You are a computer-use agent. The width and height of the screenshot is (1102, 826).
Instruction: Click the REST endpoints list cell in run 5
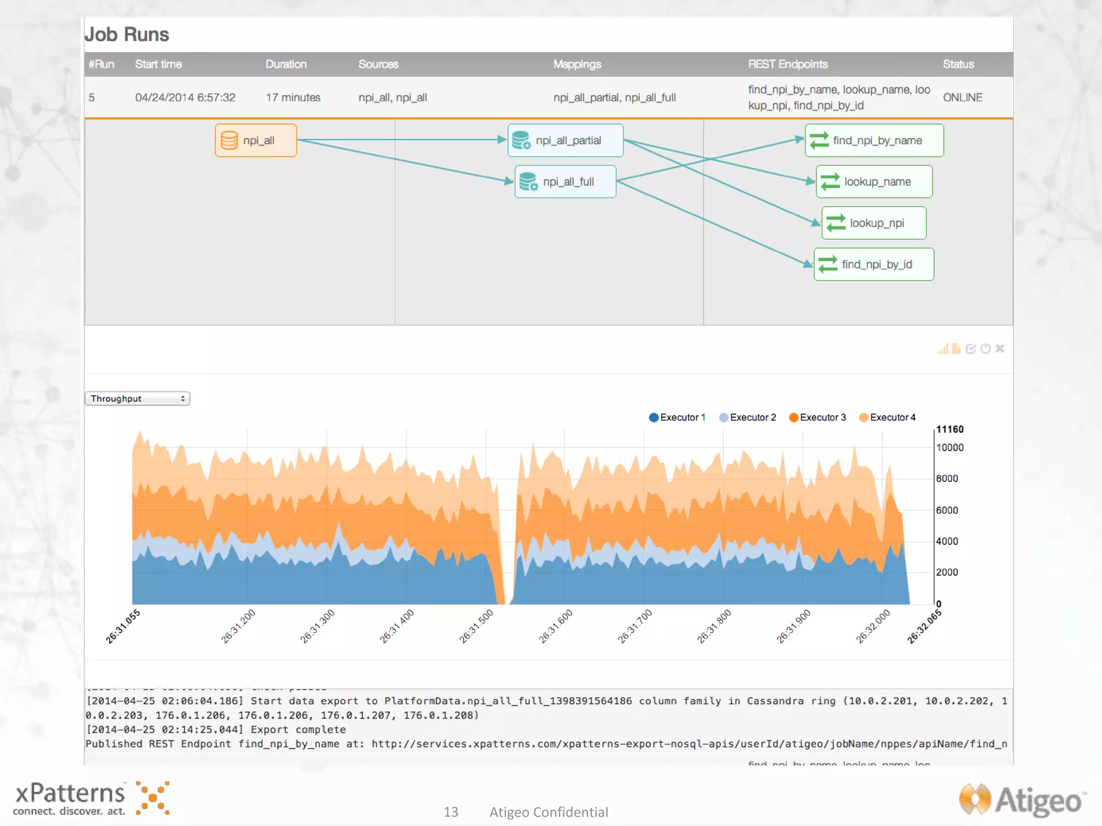click(839, 97)
